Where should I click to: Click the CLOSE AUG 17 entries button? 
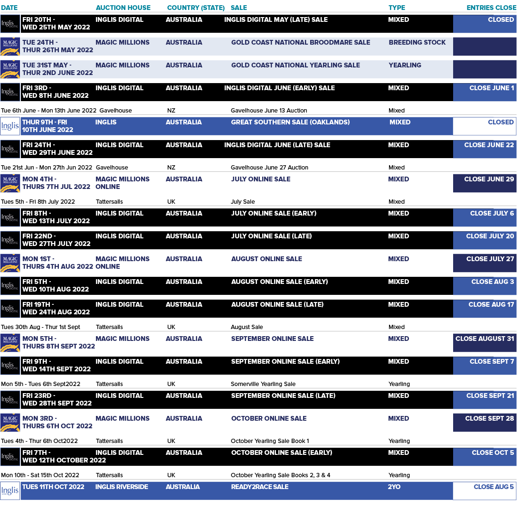pos(484,309)
